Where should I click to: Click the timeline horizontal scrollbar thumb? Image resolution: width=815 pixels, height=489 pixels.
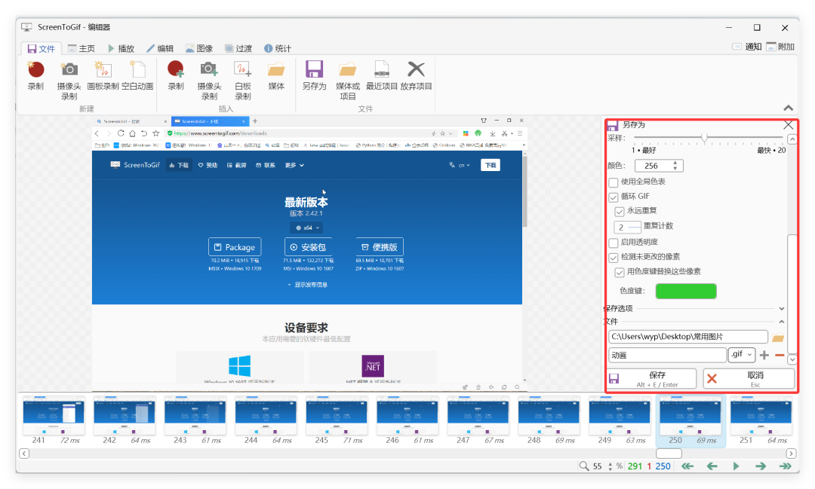pos(669,453)
